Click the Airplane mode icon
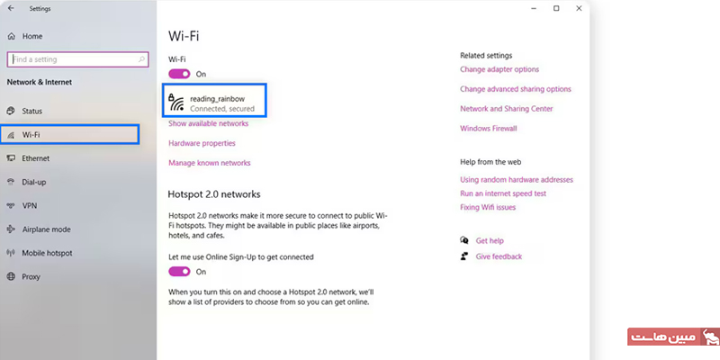Image resolution: width=720 pixels, height=360 pixels. 11,229
